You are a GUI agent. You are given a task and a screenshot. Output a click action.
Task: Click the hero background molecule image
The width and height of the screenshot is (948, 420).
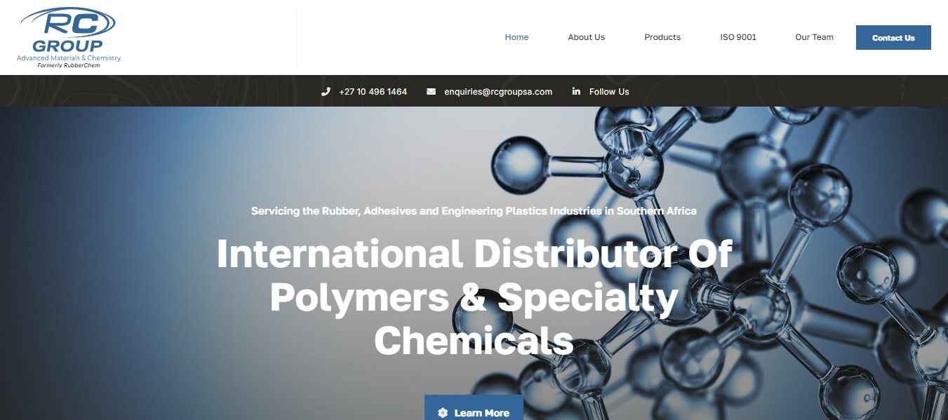pos(807,175)
